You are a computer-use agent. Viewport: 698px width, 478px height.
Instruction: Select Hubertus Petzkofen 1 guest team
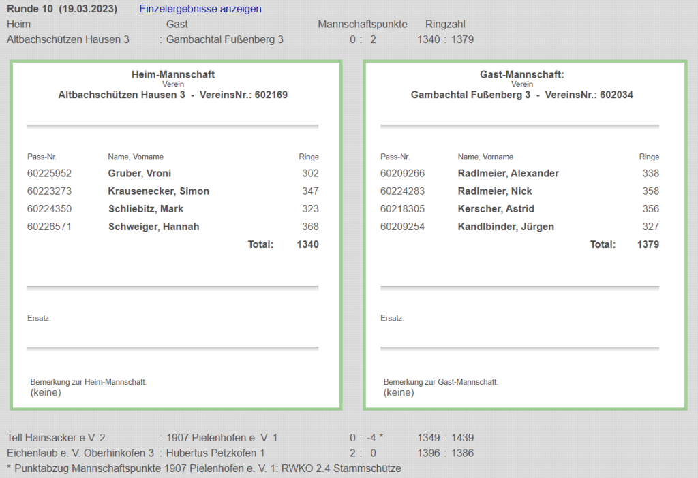[215, 453]
